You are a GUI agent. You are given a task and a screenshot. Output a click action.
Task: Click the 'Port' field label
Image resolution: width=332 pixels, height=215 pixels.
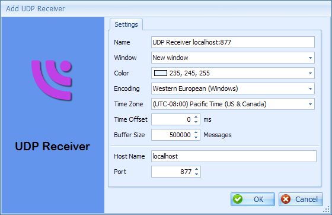pos(120,172)
